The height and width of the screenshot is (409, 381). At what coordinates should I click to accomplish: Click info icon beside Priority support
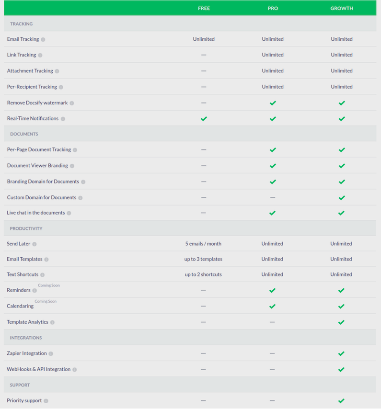tap(46, 401)
